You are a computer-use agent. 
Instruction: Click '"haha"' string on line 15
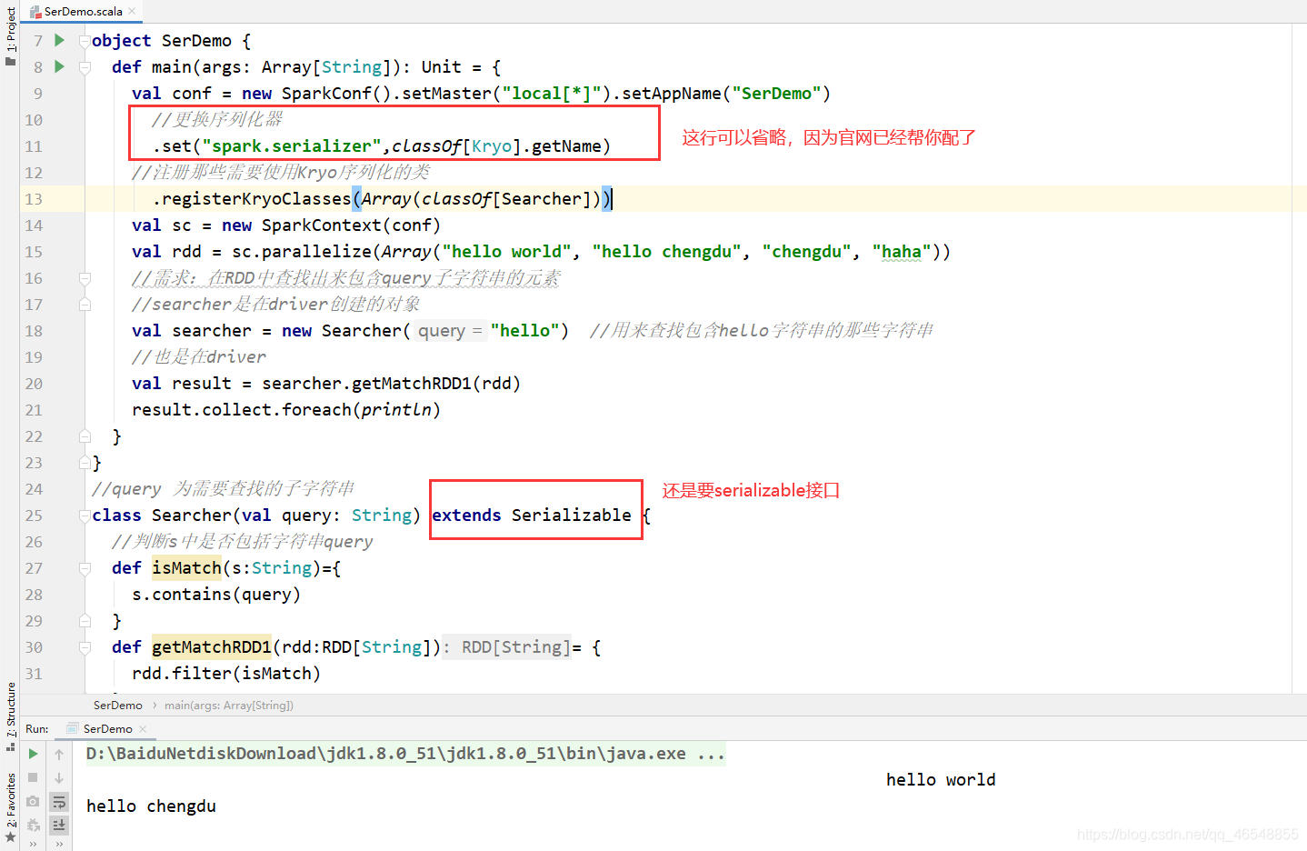pos(902,251)
